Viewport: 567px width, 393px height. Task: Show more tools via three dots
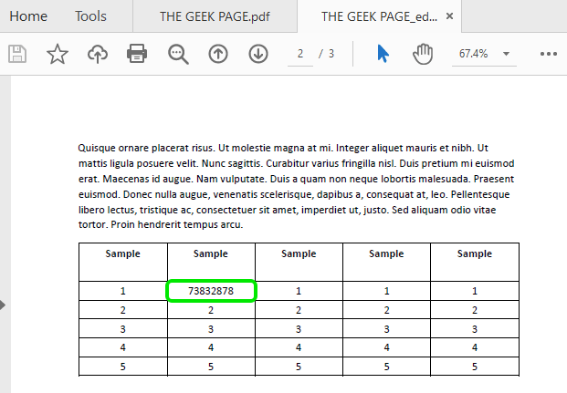(x=549, y=54)
